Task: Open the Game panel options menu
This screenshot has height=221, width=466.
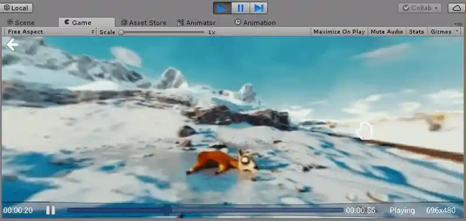Action: (x=458, y=24)
